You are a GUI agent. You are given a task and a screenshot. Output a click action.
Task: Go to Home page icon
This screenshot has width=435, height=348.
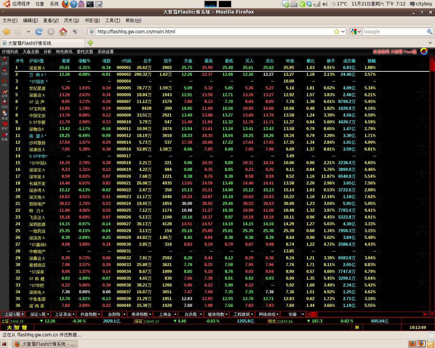63,32
